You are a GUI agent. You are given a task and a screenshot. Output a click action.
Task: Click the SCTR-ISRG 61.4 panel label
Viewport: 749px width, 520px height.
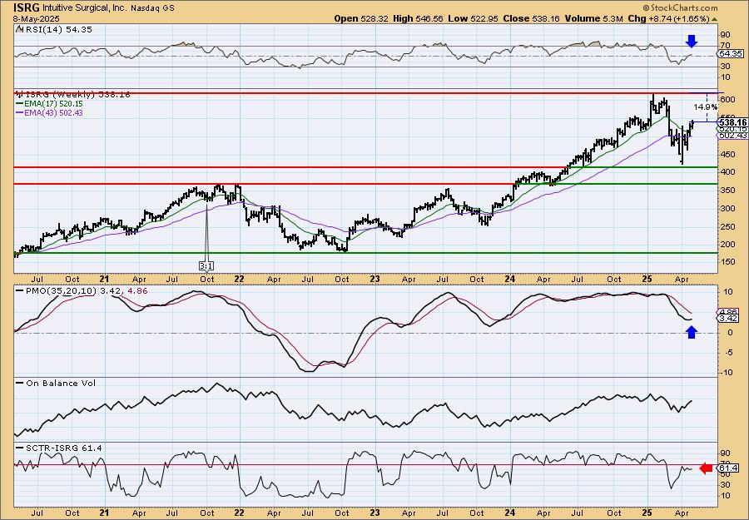tap(62, 448)
